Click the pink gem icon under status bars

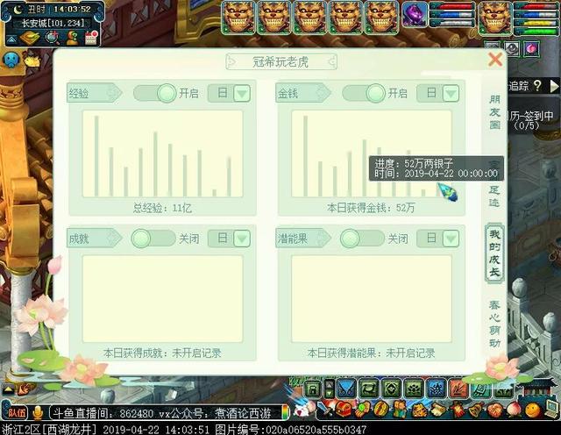tap(531, 49)
